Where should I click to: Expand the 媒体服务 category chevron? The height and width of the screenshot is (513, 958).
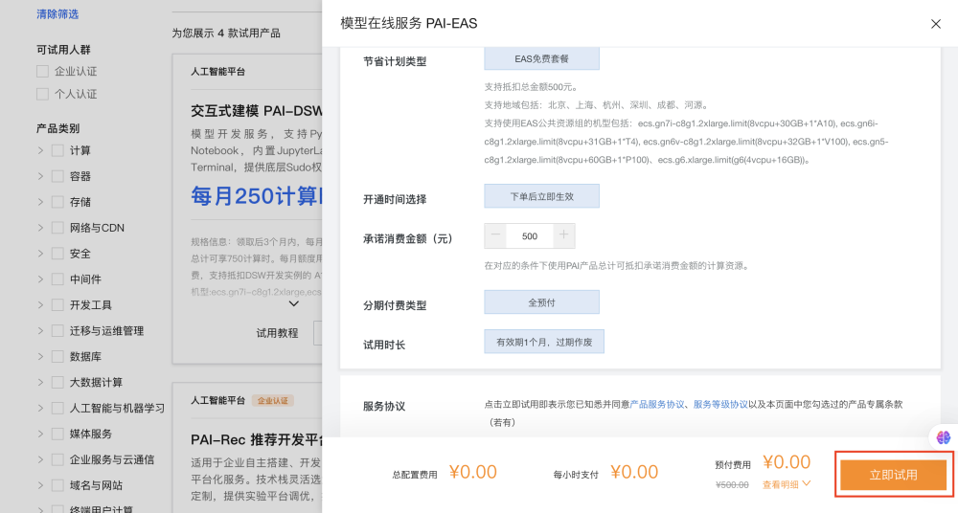point(40,434)
